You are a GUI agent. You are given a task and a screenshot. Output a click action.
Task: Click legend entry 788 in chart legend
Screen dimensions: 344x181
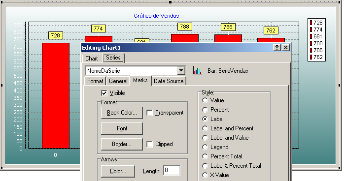pyautogui.click(x=316, y=43)
